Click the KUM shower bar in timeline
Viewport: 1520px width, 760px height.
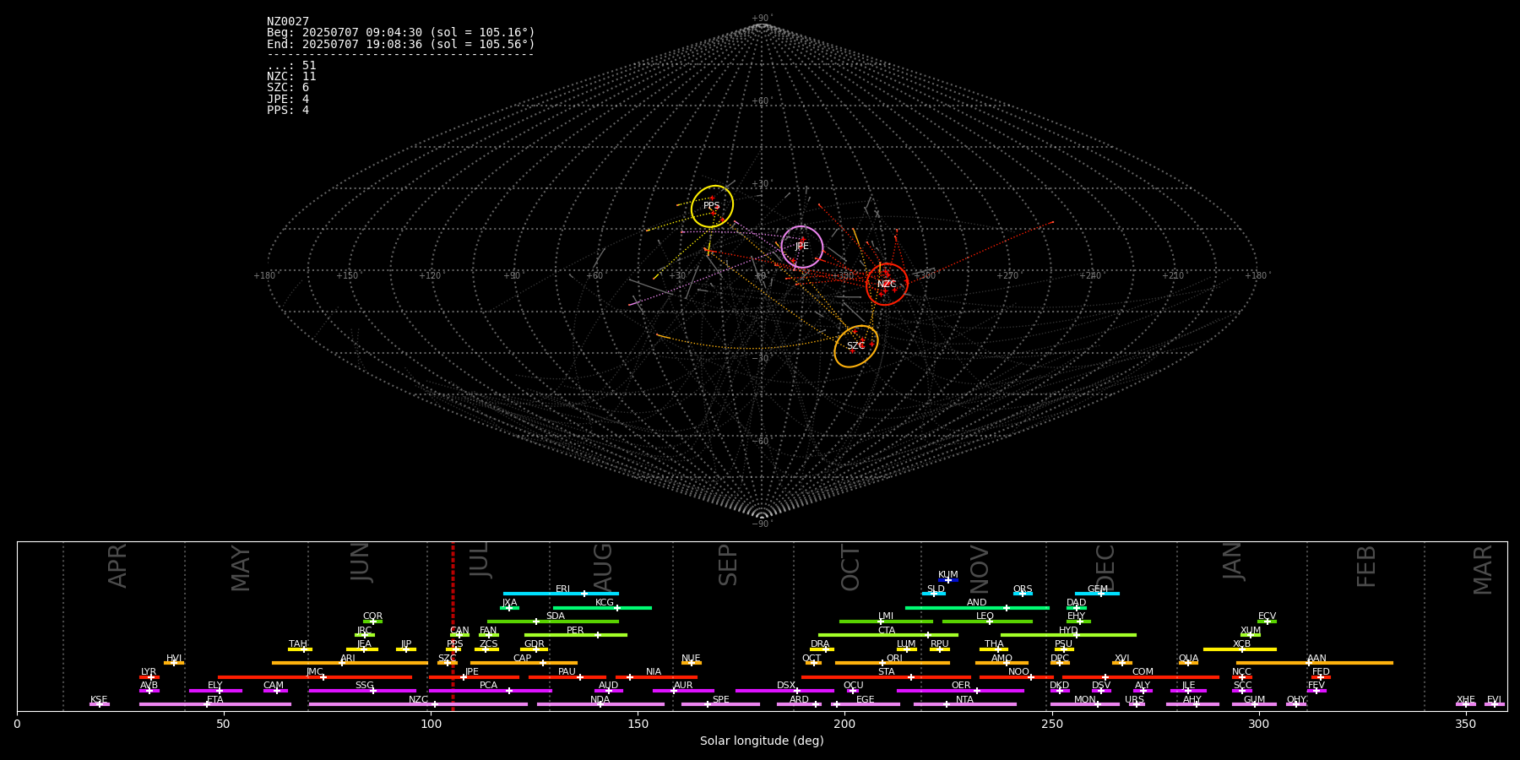[948, 580]
